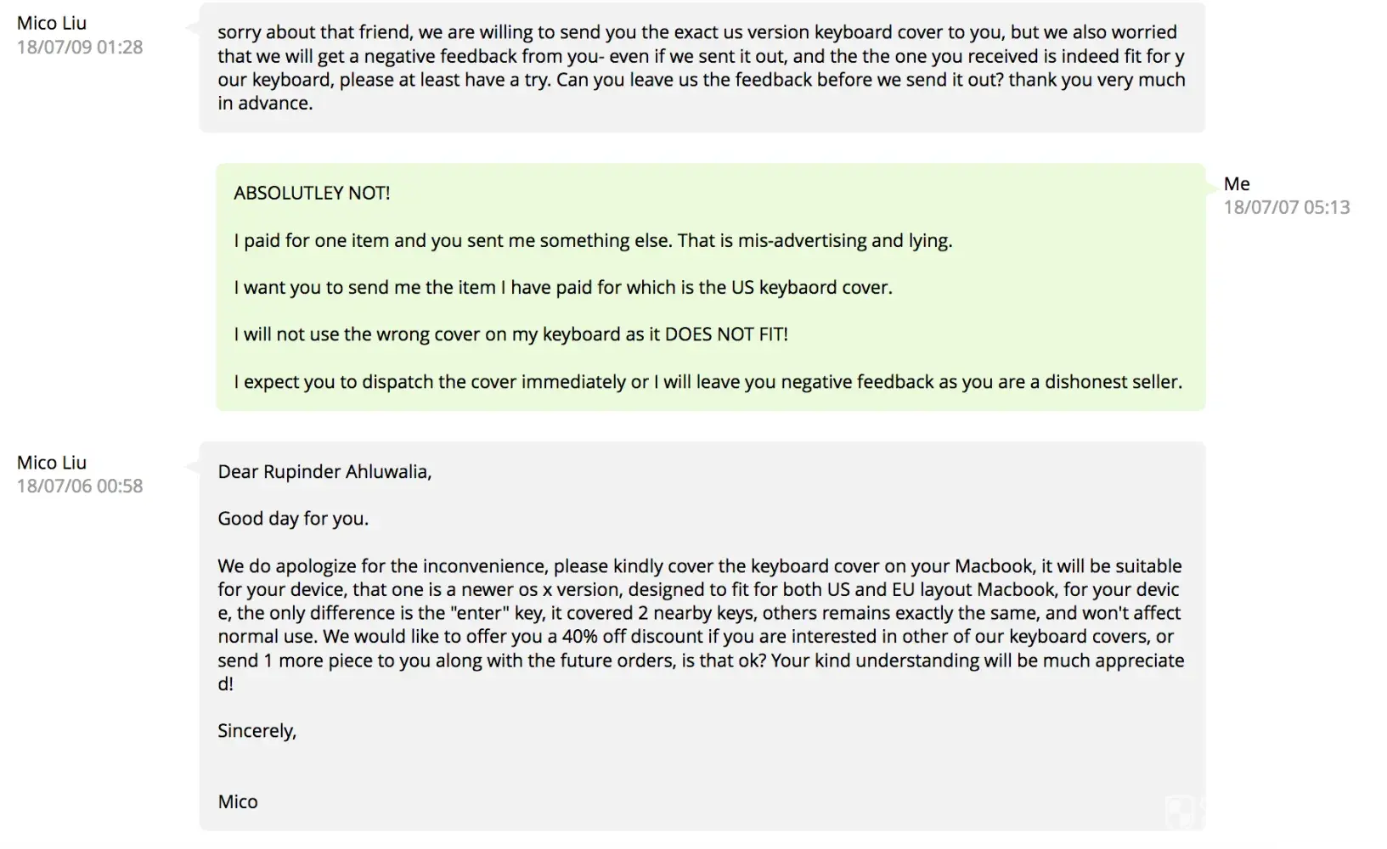Click the 'We do apologize for the inconvenience' paragraph
The height and width of the screenshot is (849, 1387).
[699, 566]
